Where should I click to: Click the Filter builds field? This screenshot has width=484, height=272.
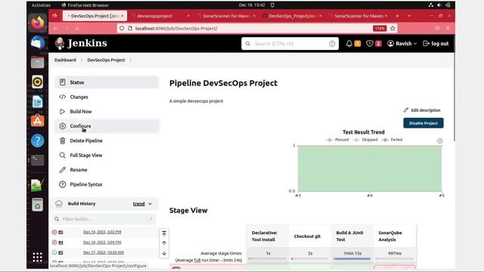point(104,219)
